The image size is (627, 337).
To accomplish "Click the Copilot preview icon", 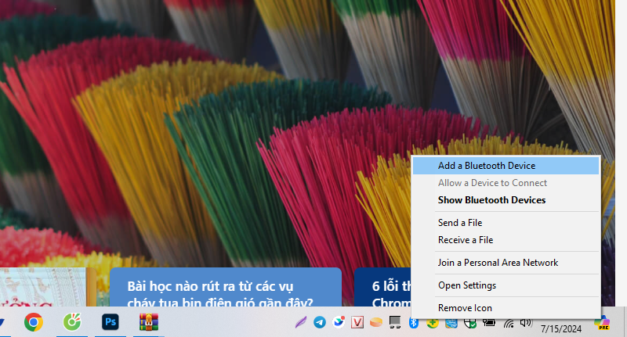I will [603, 321].
